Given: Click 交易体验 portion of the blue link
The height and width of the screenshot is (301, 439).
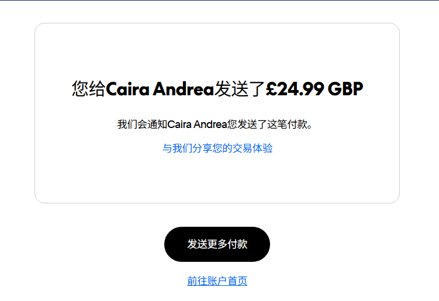Looking at the screenshot, I should click(x=253, y=148).
